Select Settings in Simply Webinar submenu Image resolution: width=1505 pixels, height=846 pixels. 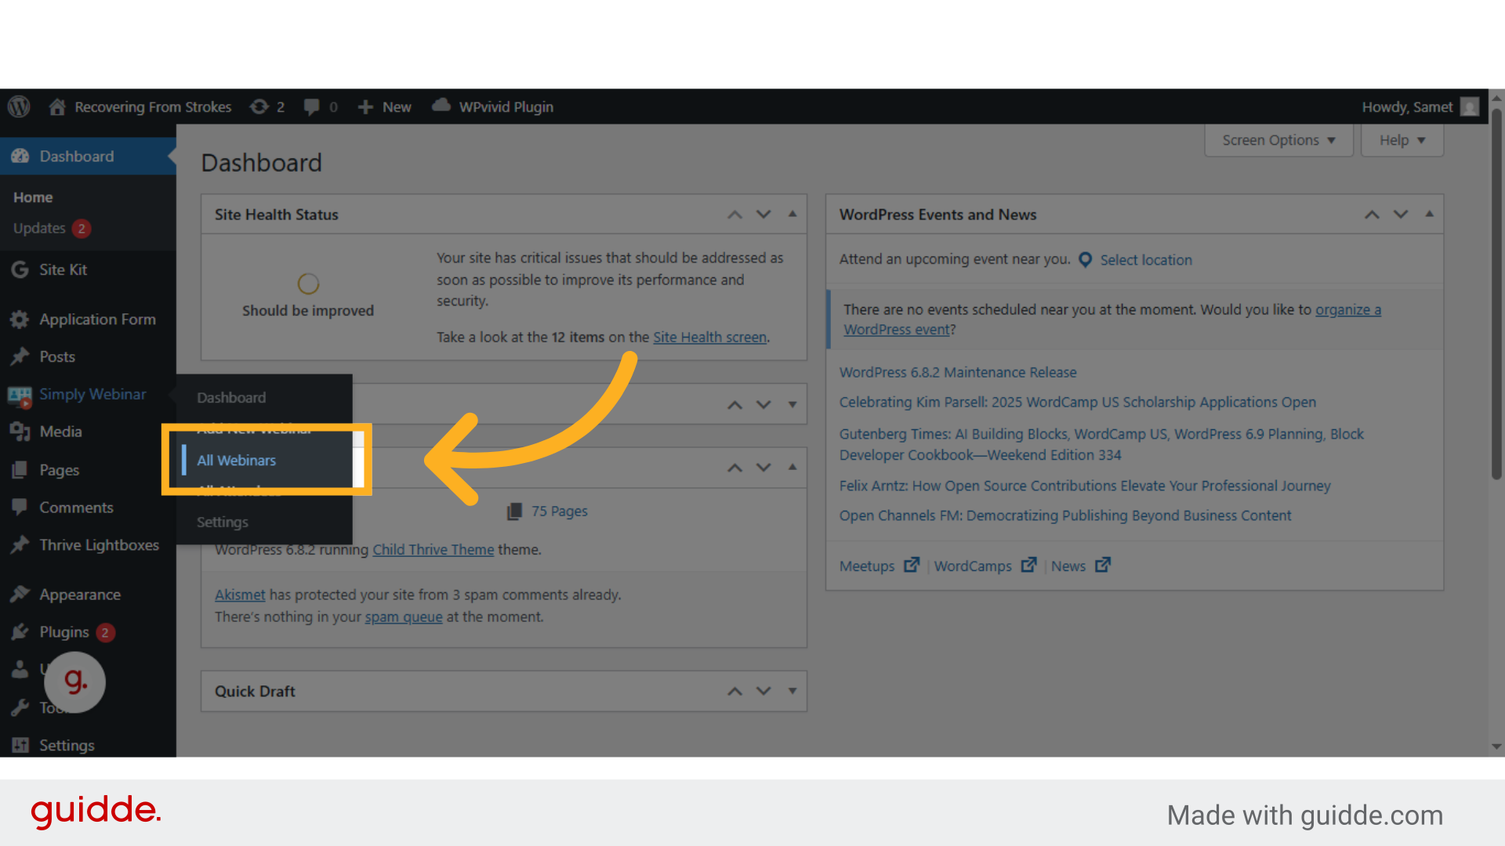pyautogui.click(x=223, y=522)
